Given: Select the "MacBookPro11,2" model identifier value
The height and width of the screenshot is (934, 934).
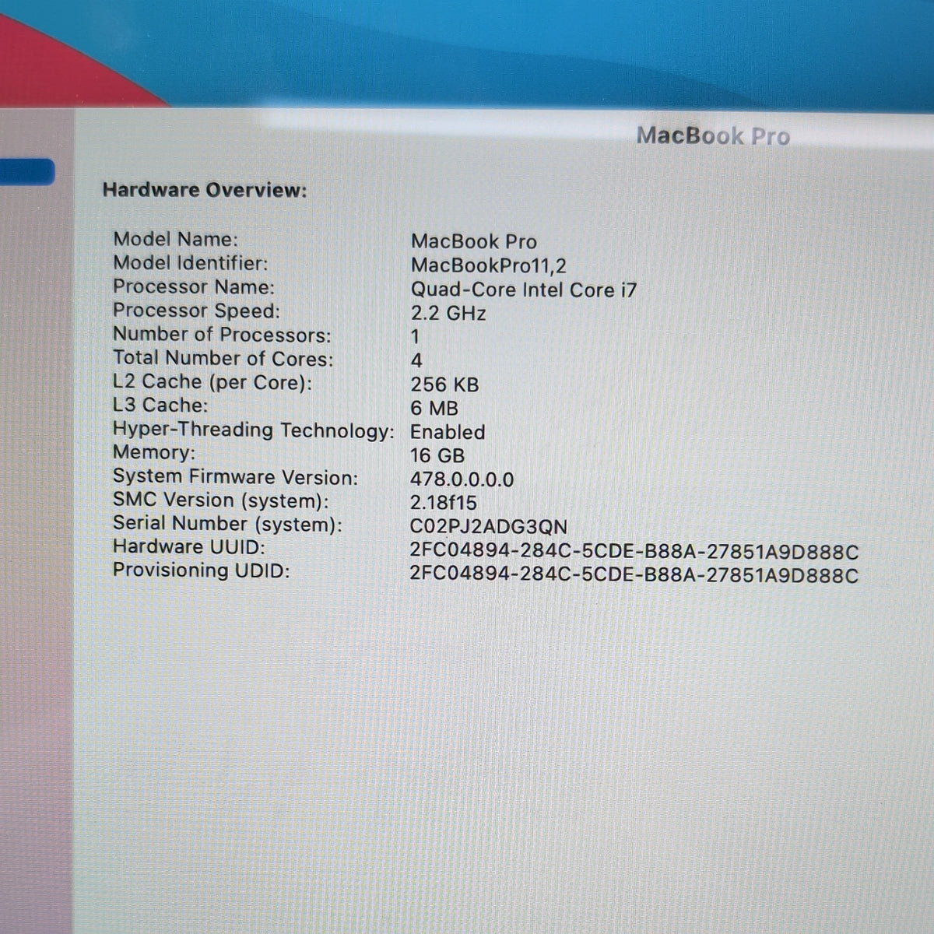Looking at the screenshot, I should 489,265.
